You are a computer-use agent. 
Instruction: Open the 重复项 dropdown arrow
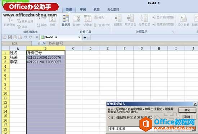point(66,28)
